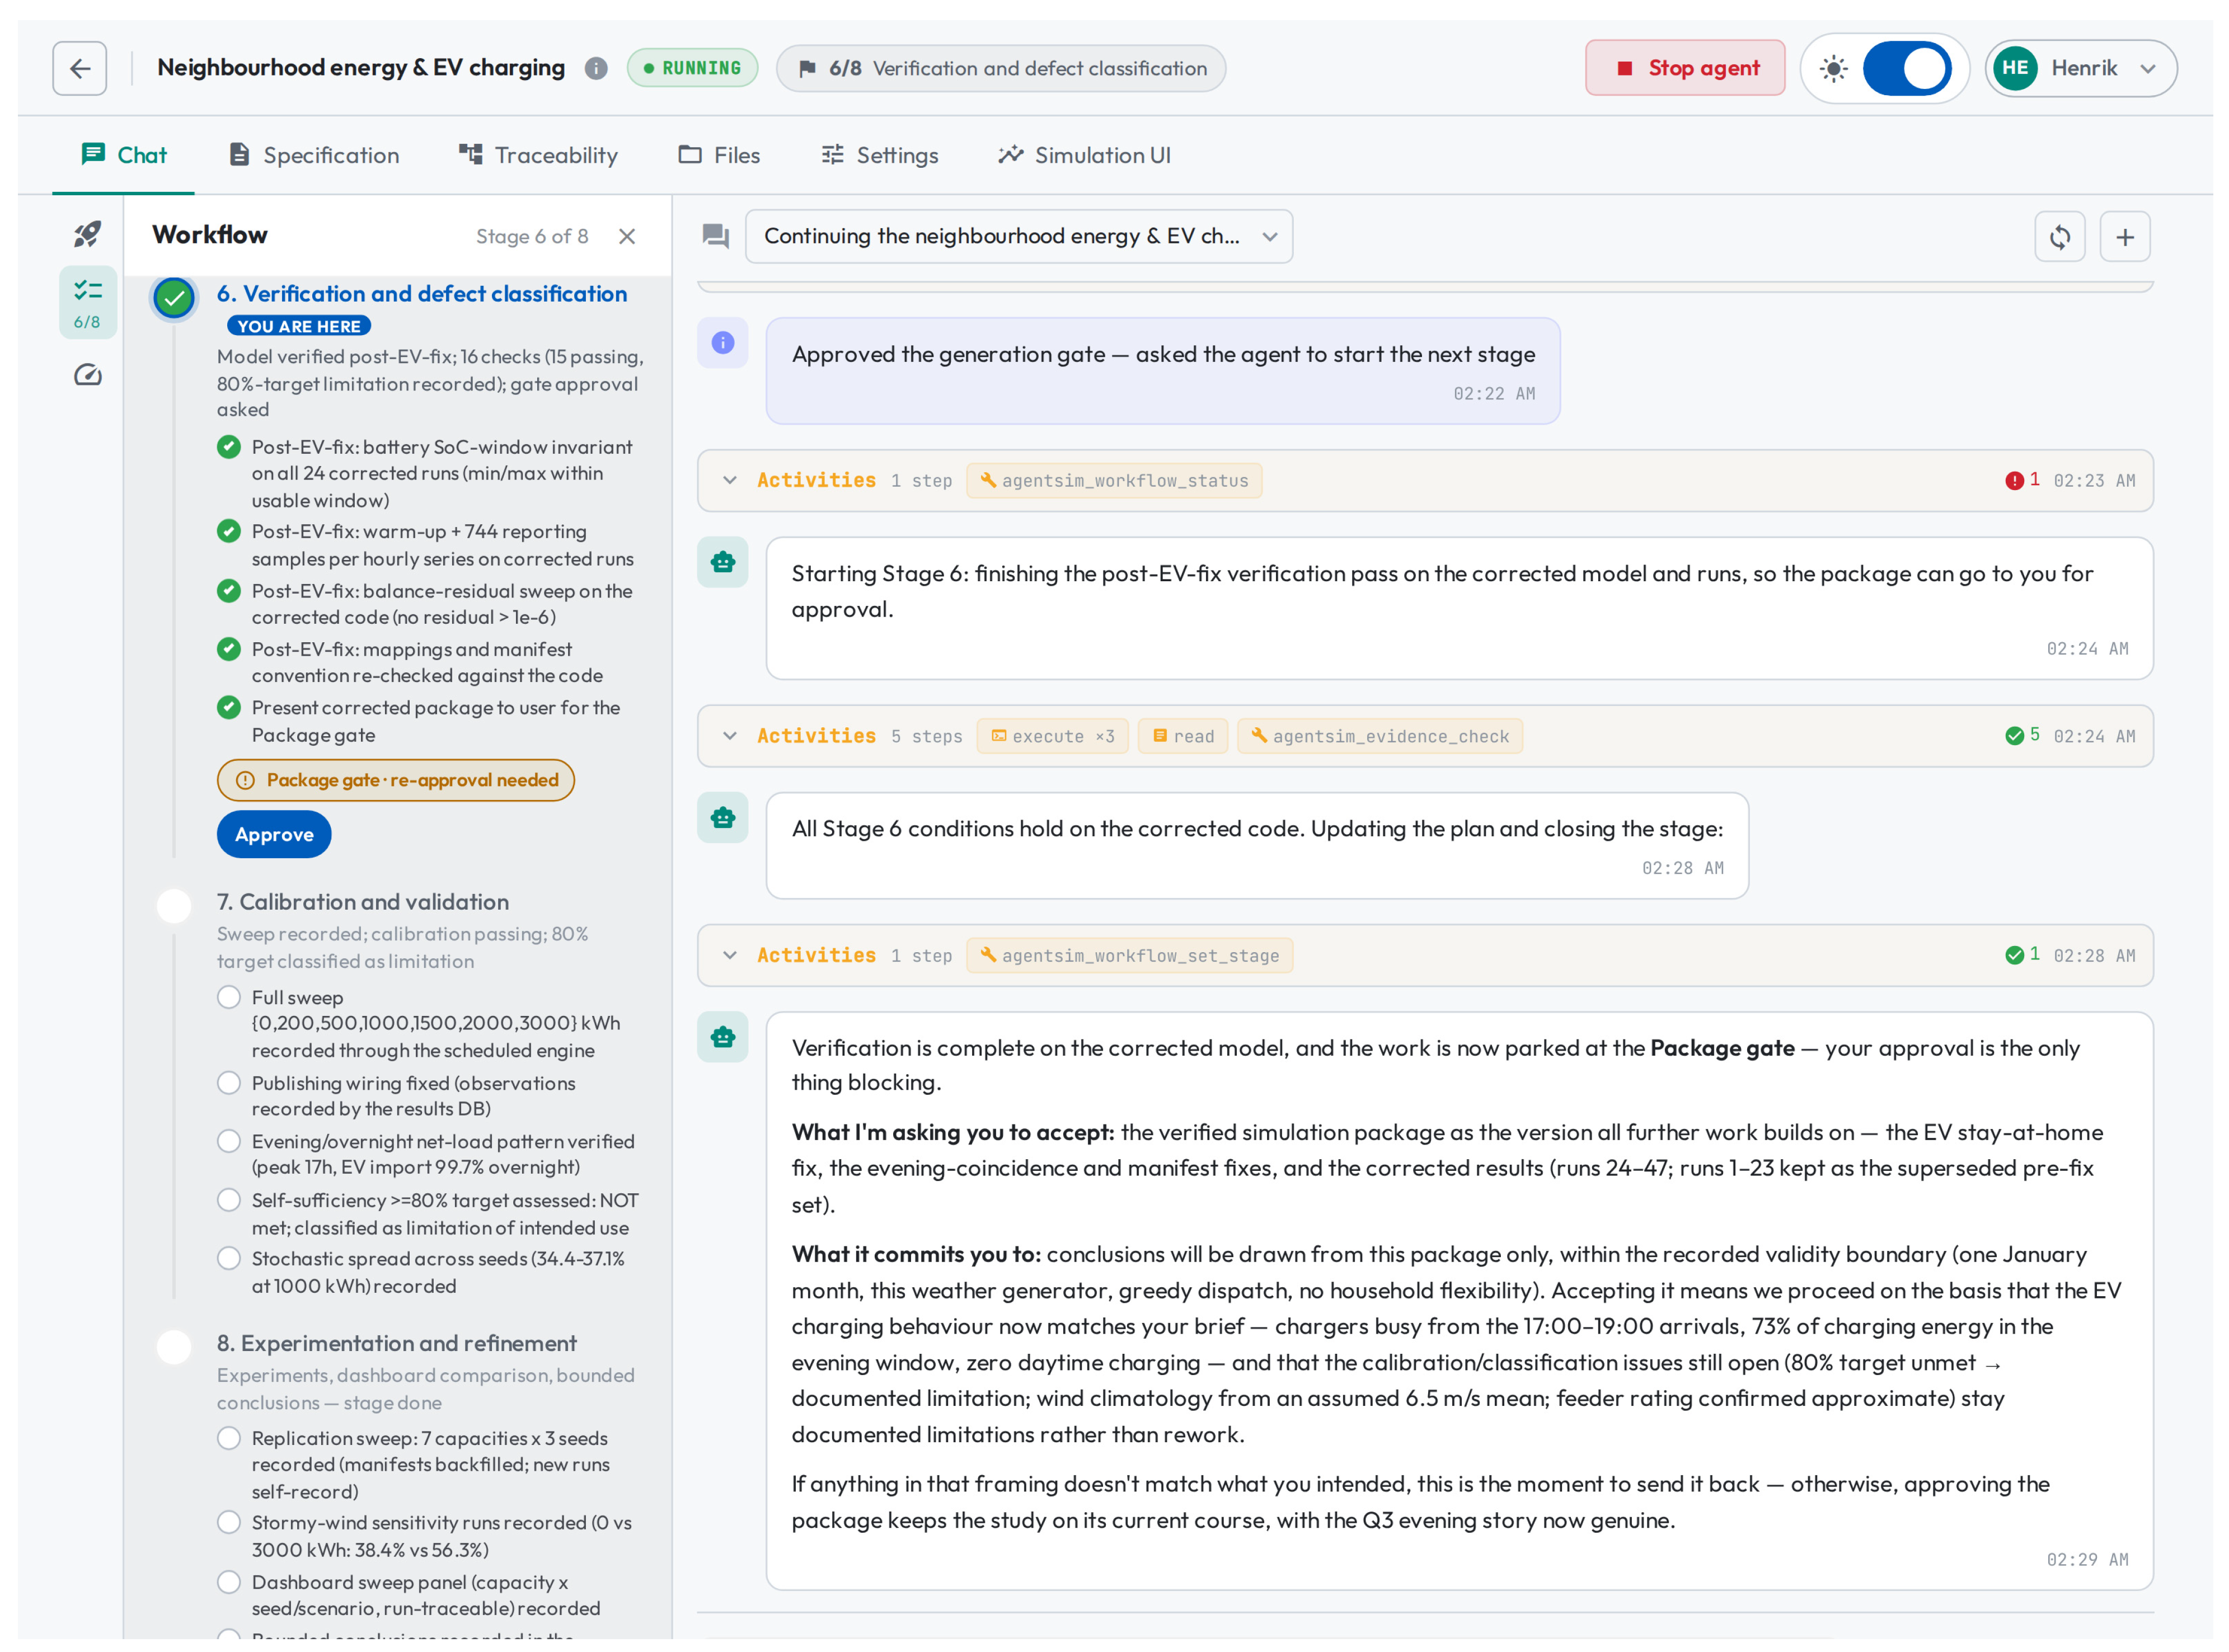
Task: Open the Henrik user menu dropdown
Action: pyautogui.click(x=2081, y=68)
